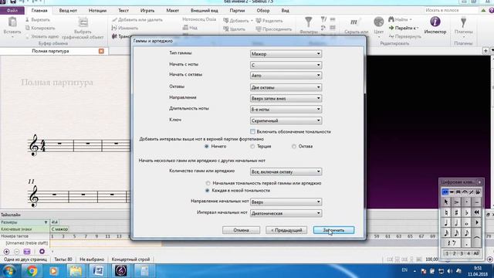The height and width of the screenshot is (278, 494).
Task: Click the Предыдущий button
Action: coord(286,230)
